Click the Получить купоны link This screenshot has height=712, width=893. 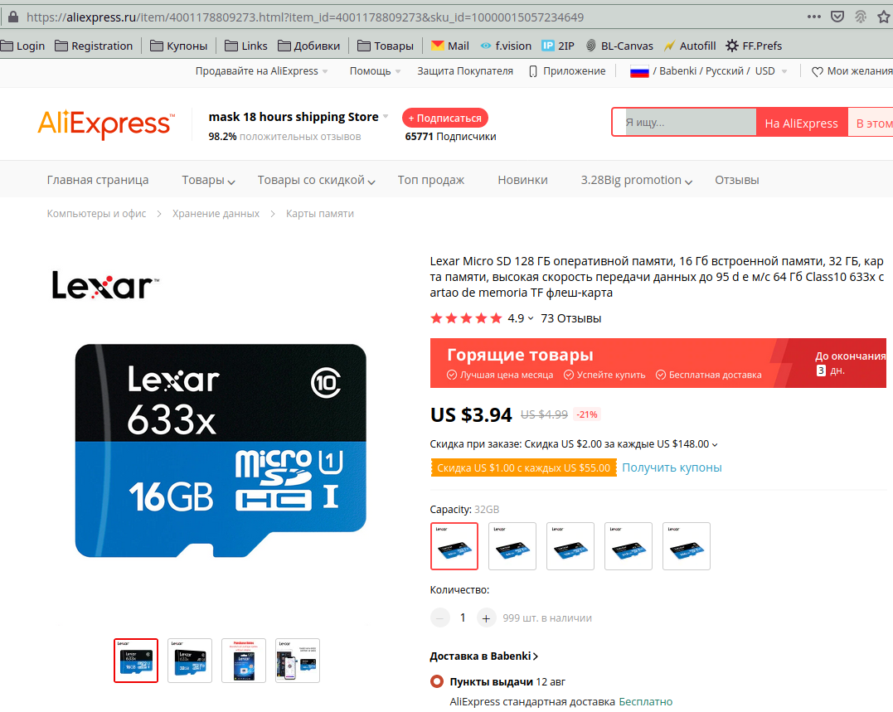click(672, 467)
